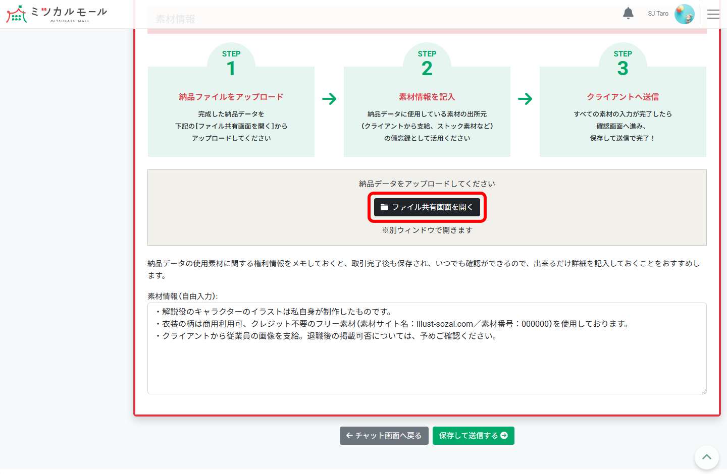Click the left arrow icon in チャット画面へ戻る
Image resolution: width=727 pixels, height=474 pixels.
pyautogui.click(x=349, y=435)
